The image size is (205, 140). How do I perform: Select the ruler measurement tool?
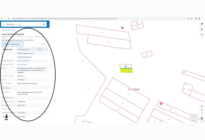coord(202,29)
